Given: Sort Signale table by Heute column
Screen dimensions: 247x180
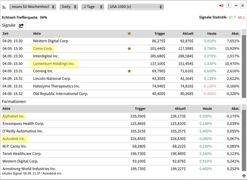Looking at the screenshot, I should (x=212, y=33).
